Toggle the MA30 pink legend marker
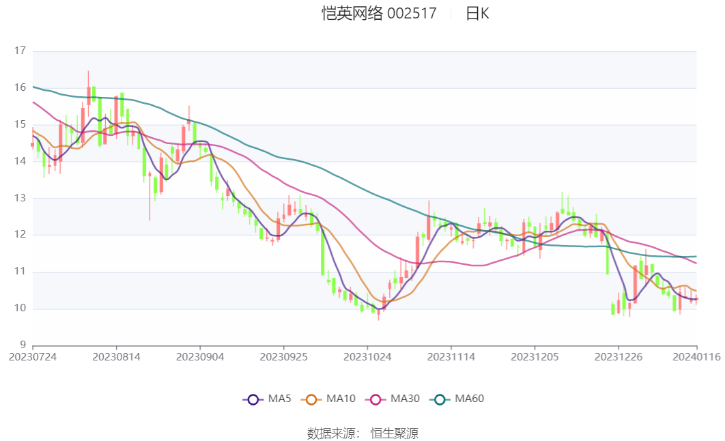 pos(376,399)
